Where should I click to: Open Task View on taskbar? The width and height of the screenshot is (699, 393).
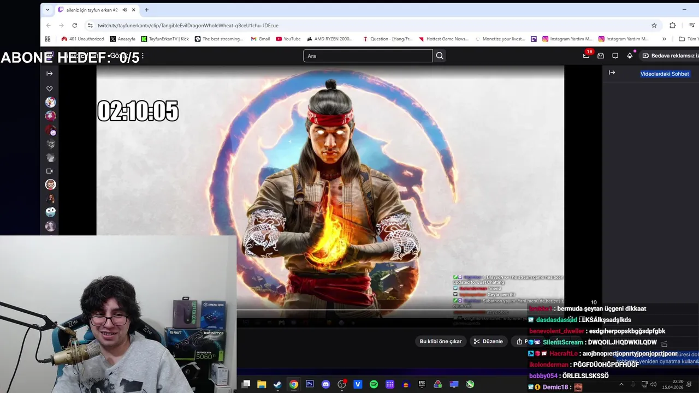pos(246,384)
